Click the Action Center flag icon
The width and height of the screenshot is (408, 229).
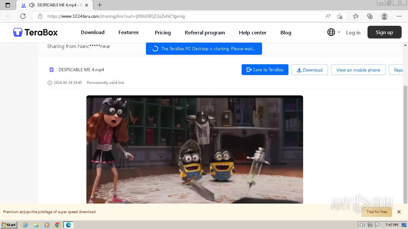pyautogui.click(x=377, y=225)
